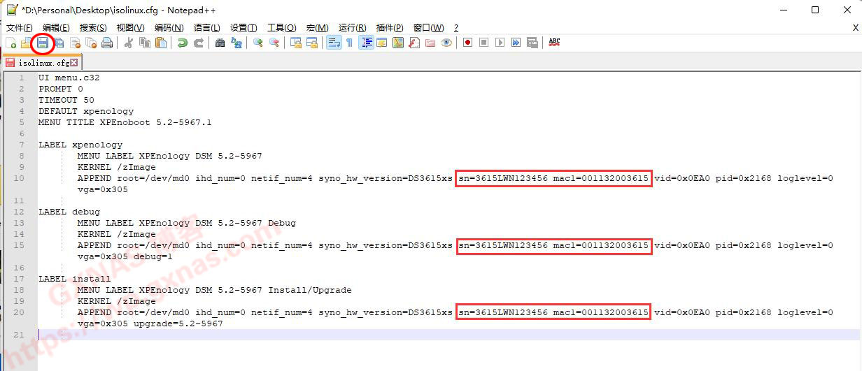This screenshot has height=371, width=862.
Task: Click the Close All documents toolbar icon
Action: [91, 43]
